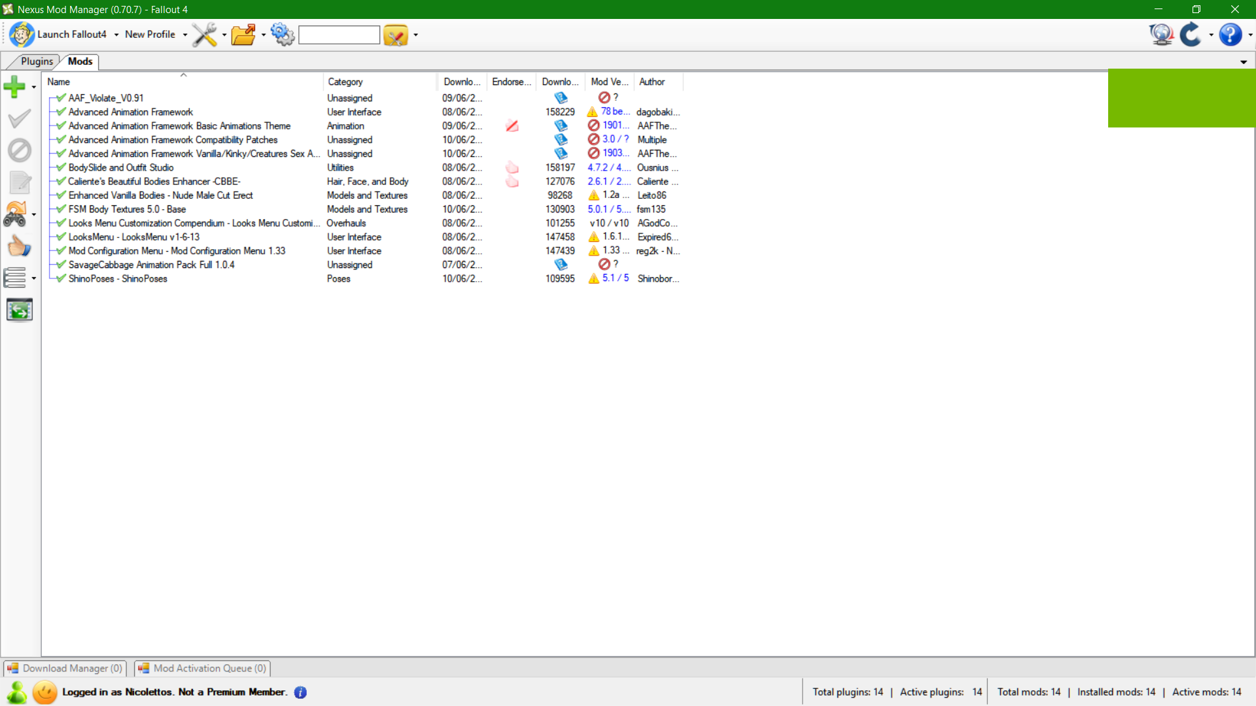Click the New Profile button
Image resolution: width=1256 pixels, height=706 pixels.
tap(150, 35)
